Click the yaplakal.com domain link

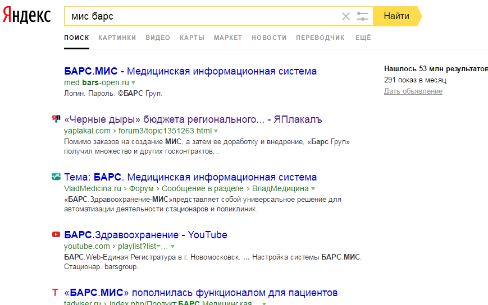coord(87,131)
